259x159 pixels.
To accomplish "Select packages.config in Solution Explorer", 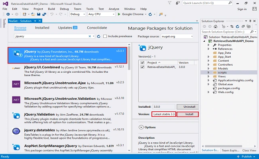I will tap(229, 88).
